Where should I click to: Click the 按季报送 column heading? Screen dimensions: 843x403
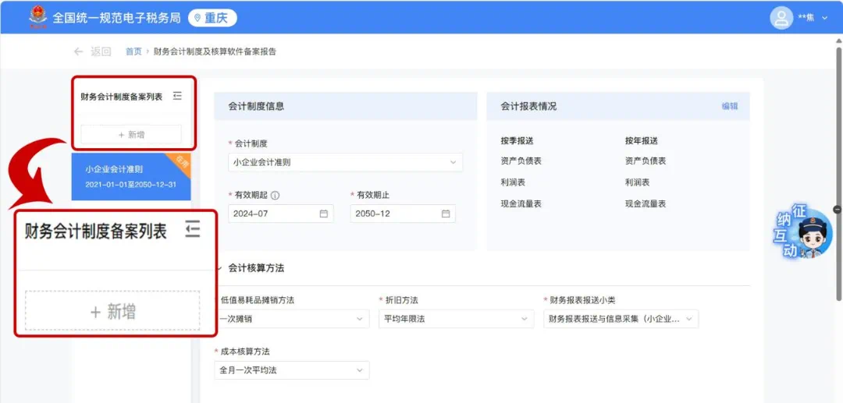517,141
